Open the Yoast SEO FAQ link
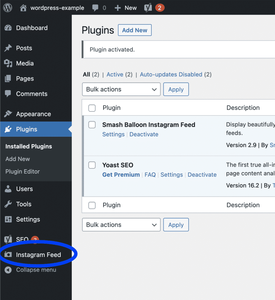The height and width of the screenshot is (300, 275). 150,175
